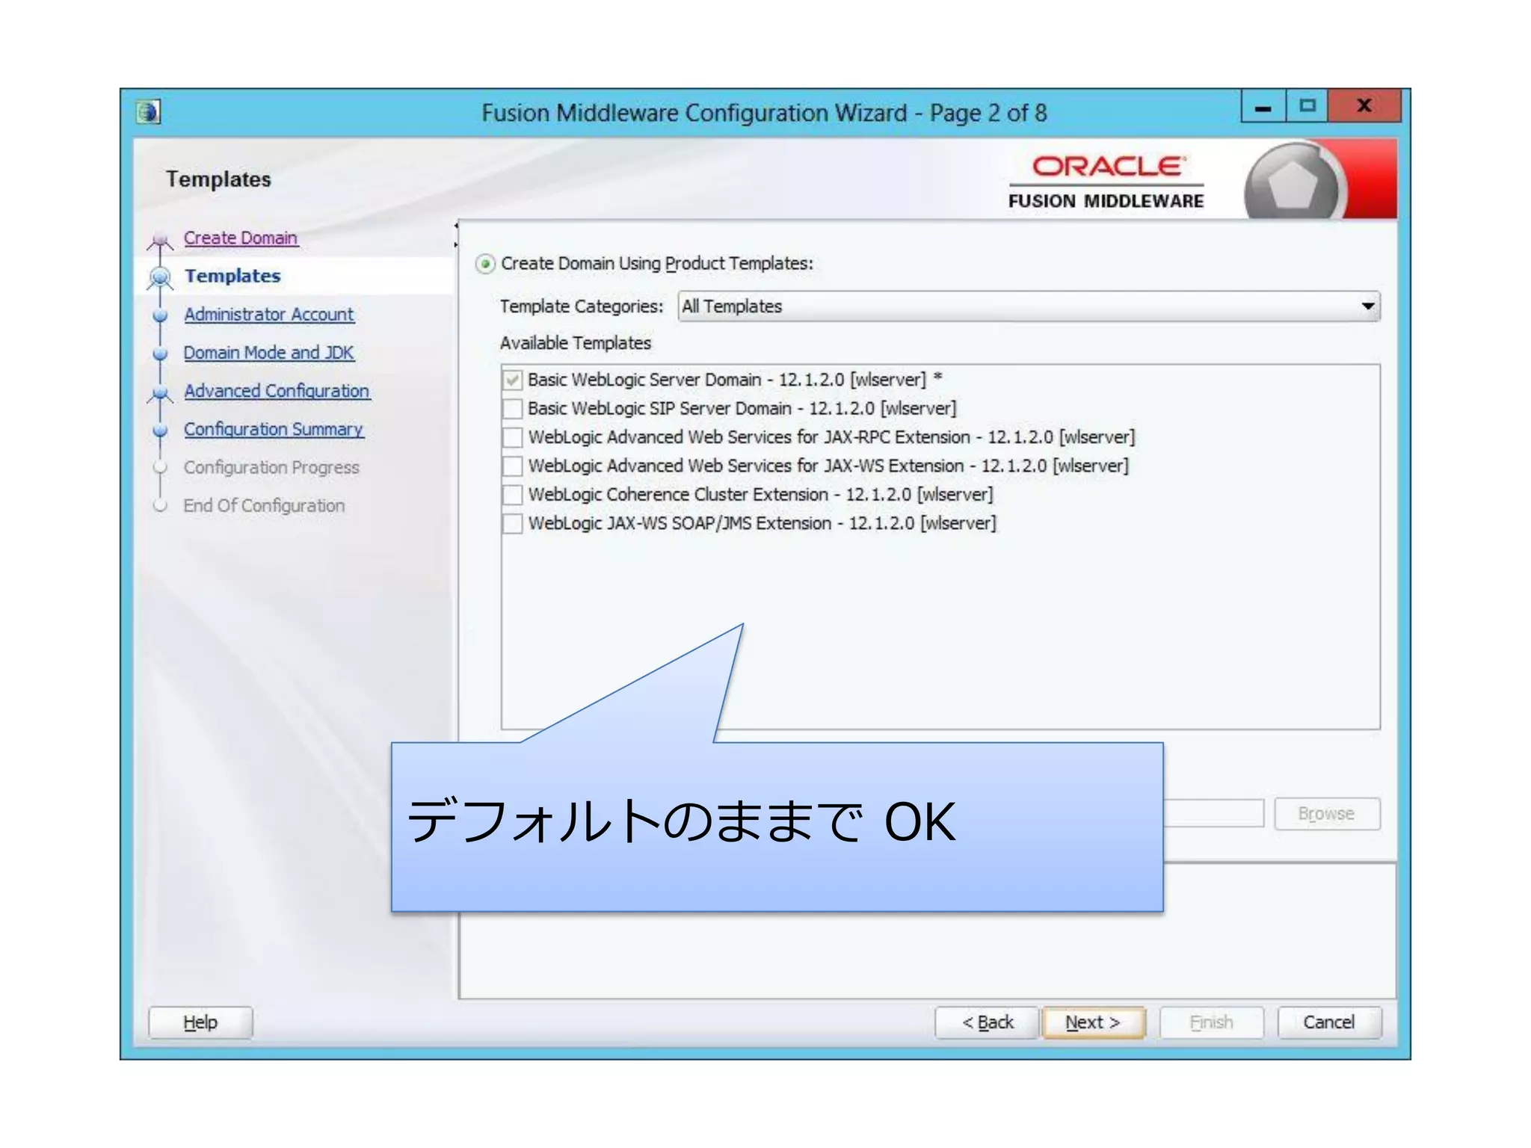Click the Advanced Configuration step node icon
Image resolution: width=1531 pixels, height=1148 pixels.
click(x=159, y=392)
